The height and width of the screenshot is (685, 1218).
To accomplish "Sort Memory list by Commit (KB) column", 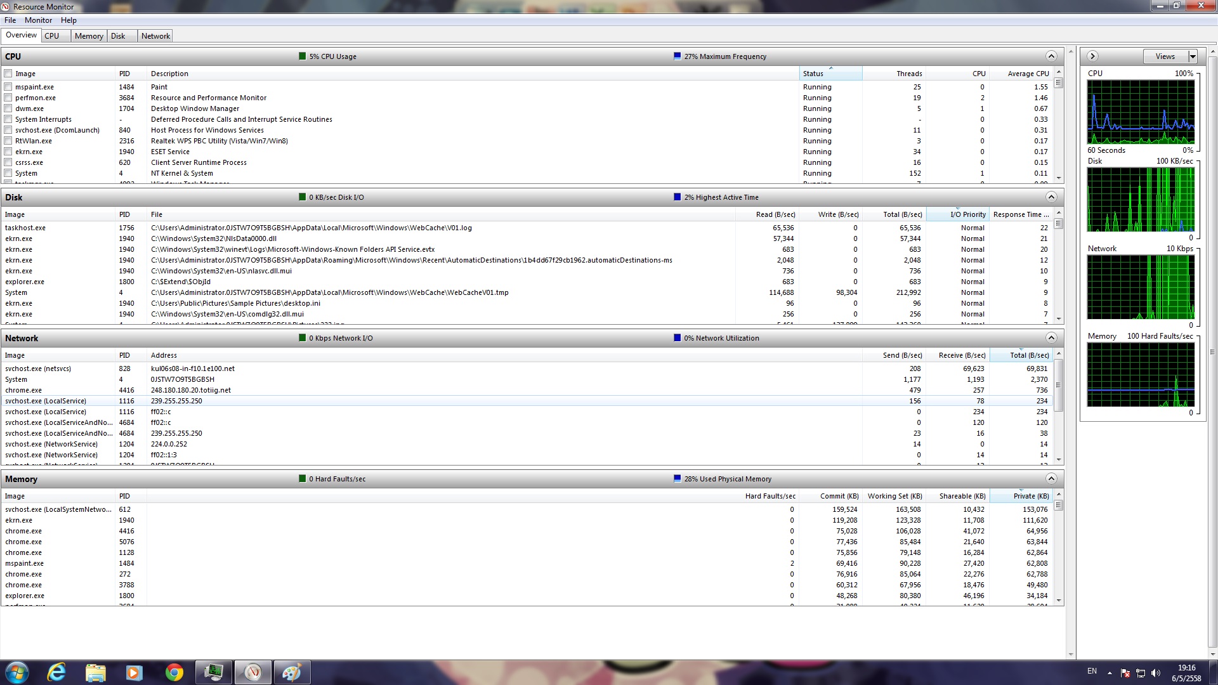I will [830, 496].
